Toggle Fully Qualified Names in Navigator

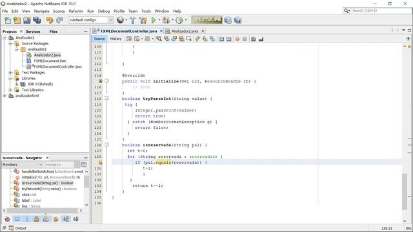click(x=56, y=219)
